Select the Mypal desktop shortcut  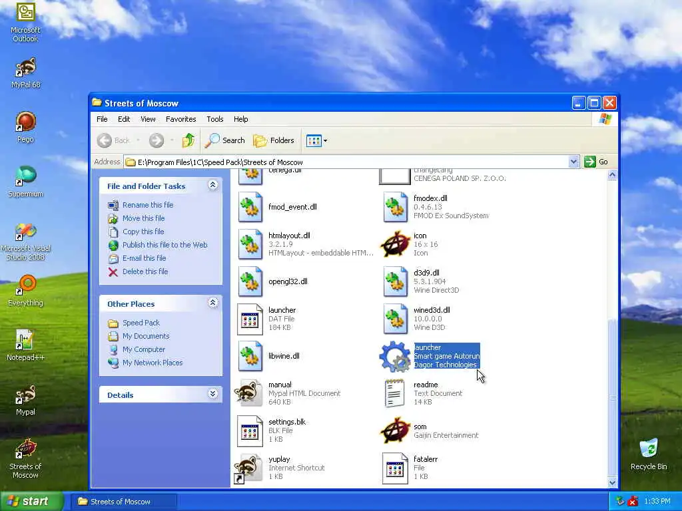tap(25, 400)
